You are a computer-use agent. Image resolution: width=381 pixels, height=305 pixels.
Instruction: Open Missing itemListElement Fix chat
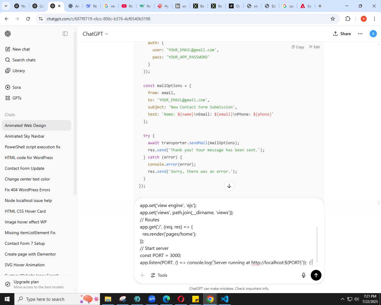pyautogui.click(x=36, y=233)
